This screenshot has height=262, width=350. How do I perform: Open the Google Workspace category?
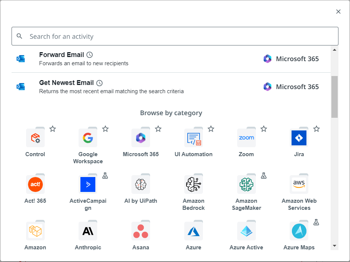(x=88, y=138)
